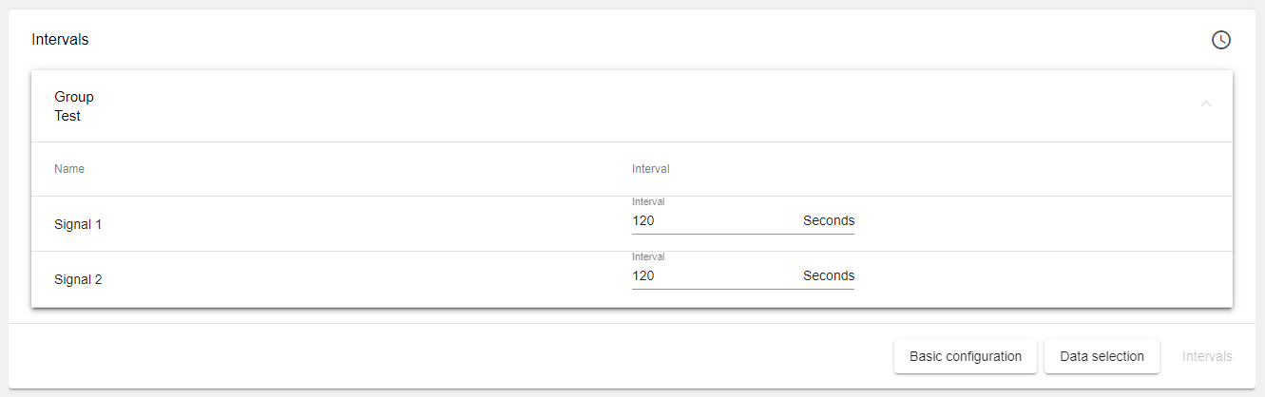Viewport: 1265px width, 397px height.
Task: Click the Interval column header
Action: point(651,169)
